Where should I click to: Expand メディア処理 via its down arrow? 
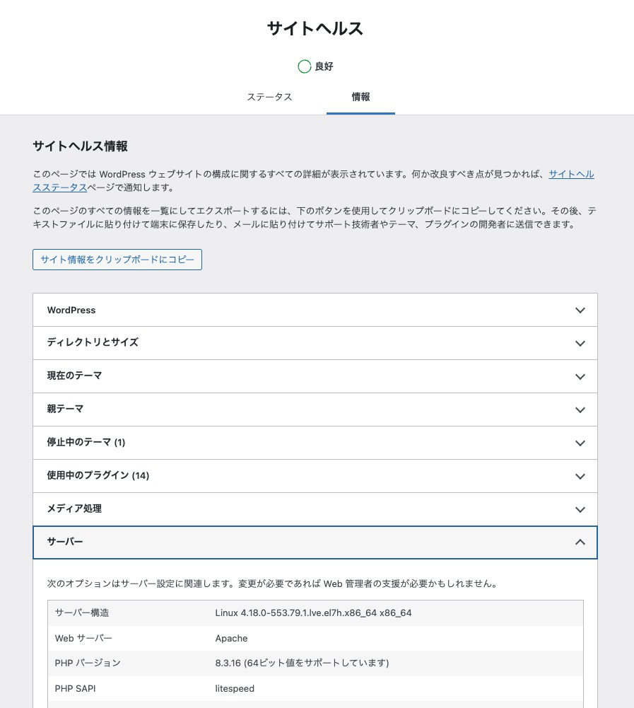580,510
